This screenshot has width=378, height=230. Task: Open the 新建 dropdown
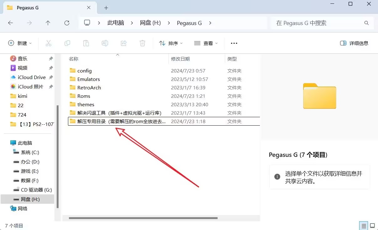point(20,43)
